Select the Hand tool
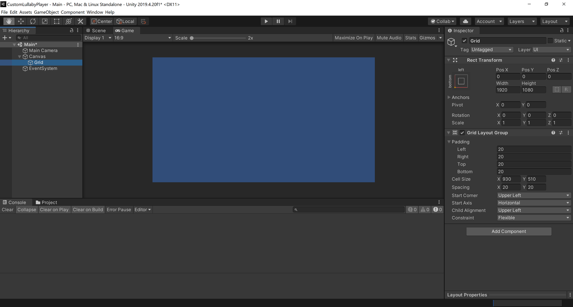Viewport: 573px width, 307px height. [9, 21]
